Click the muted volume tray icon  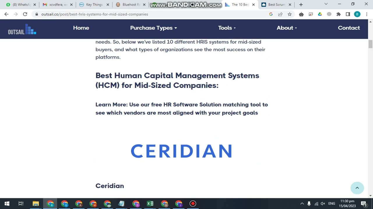tap(323, 203)
